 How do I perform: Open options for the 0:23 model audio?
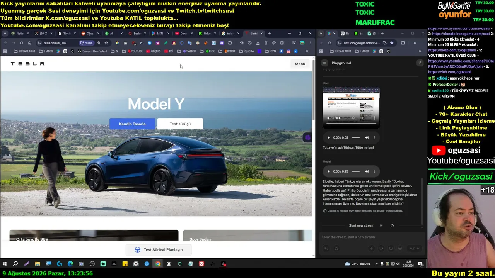(x=374, y=171)
